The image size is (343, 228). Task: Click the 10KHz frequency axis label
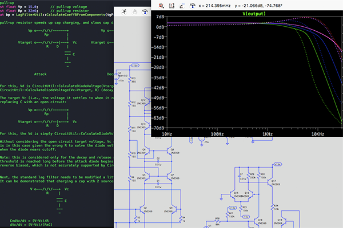318,134
